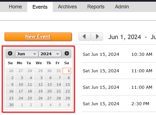156x115 pixels.
Task: Select the Events tab
Action: 40,7
